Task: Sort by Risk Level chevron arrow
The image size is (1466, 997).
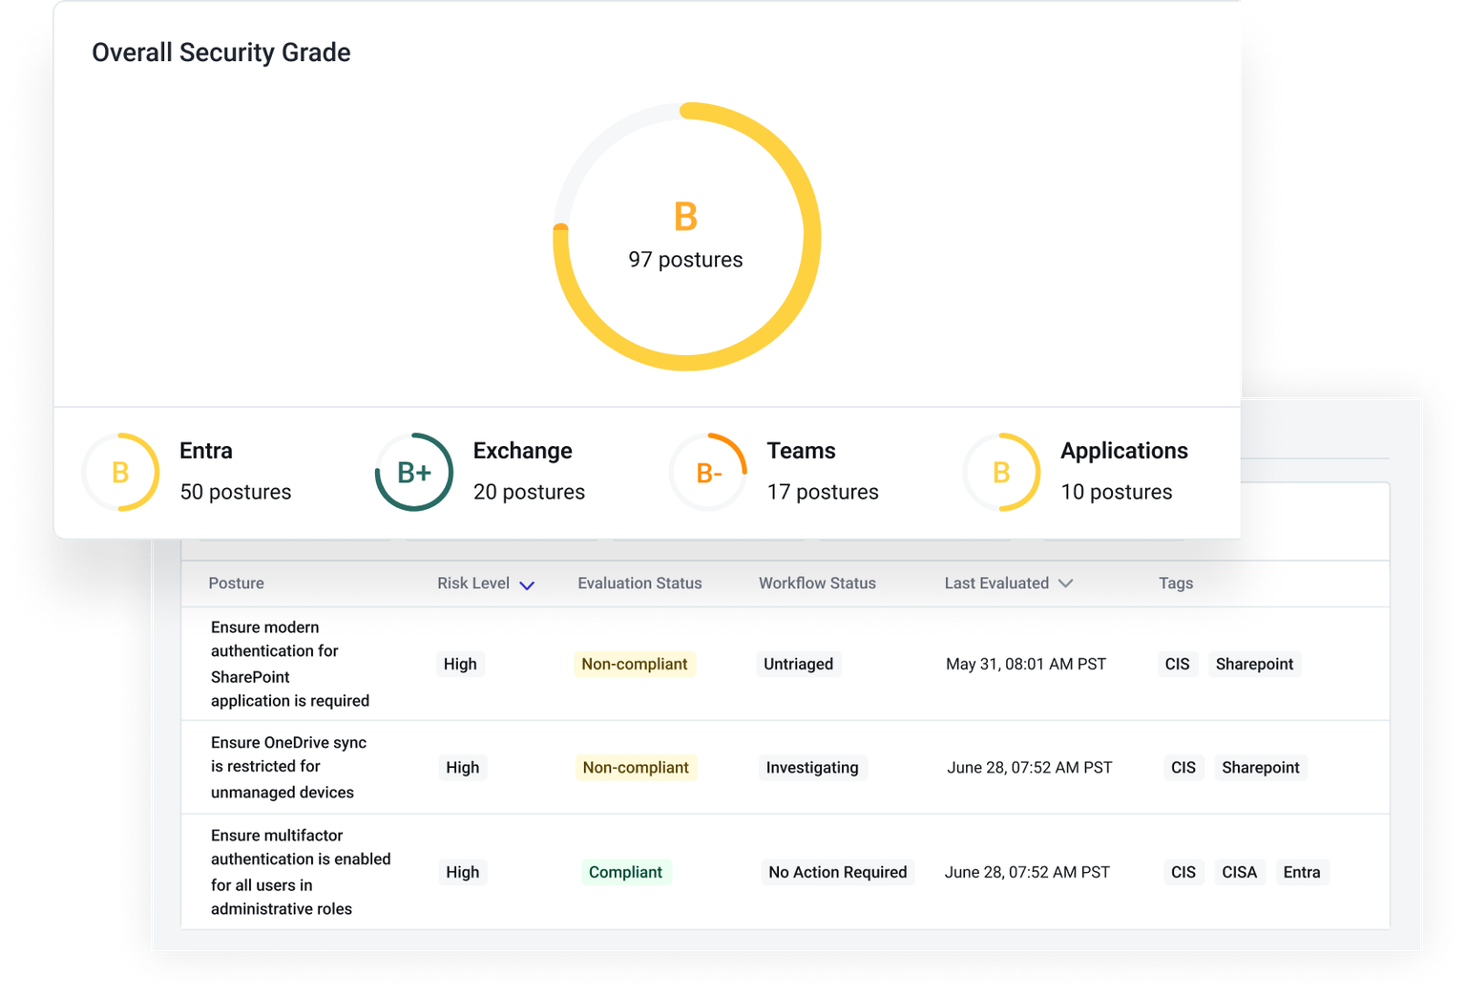Action: [x=527, y=584]
